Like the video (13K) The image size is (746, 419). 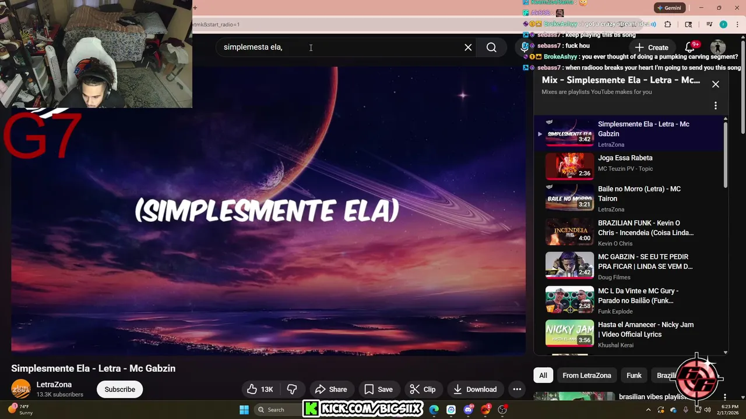260,389
